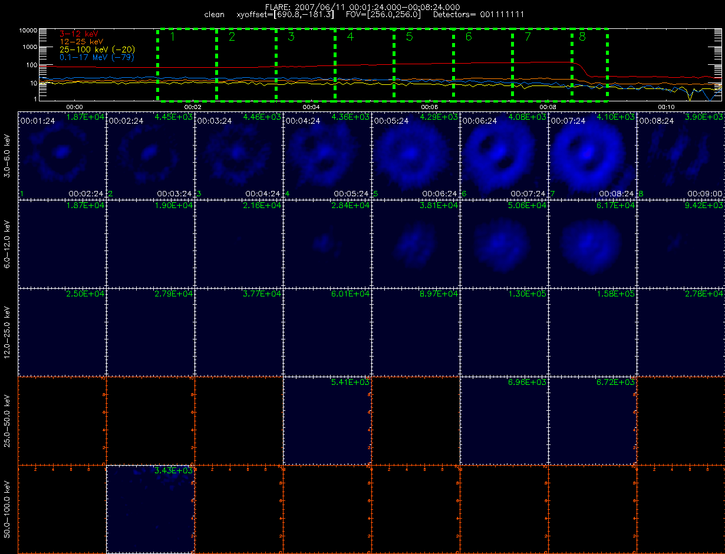This screenshot has width=725, height=554.
Task: Click interval number 4 in the light curve
Action: [350, 37]
